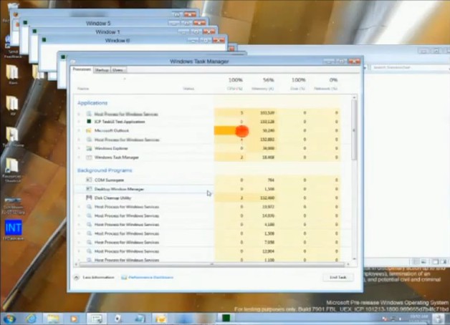Click the Less Information chevron icon
Viewport: 450px width, 325px height.
[77, 278]
